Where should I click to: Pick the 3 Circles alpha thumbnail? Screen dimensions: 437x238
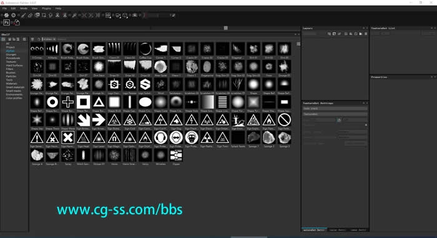pyautogui.click(x=37, y=49)
